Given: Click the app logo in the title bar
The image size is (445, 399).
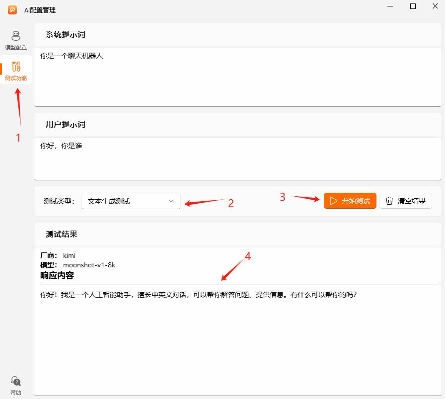Looking at the screenshot, I should [12, 9].
